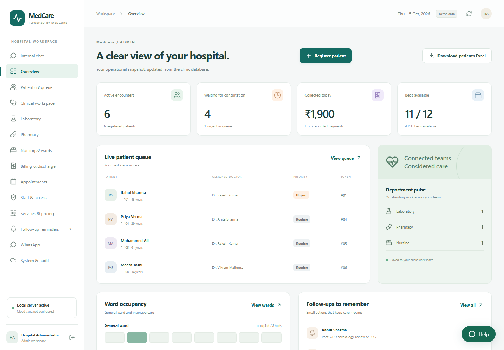Click the Local server active status card
Viewport: 504px width, 350px height.
click(x=42, y=308)
